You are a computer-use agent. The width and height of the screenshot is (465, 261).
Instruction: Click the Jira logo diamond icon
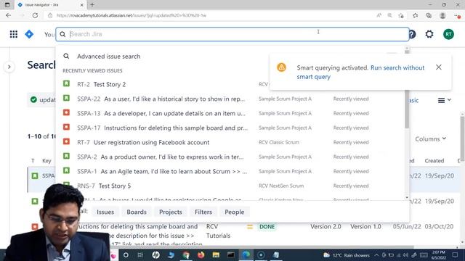[29, 34]
